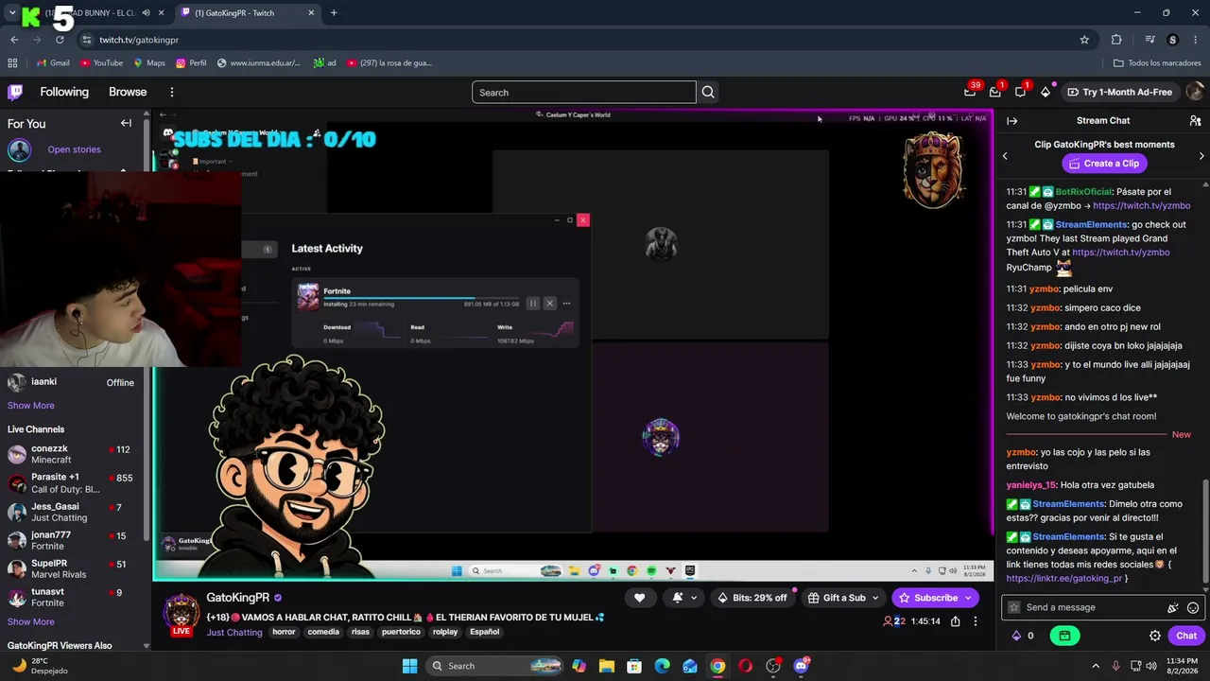
Task: Open the emote picker in chat
Action: coord(1193,607)
